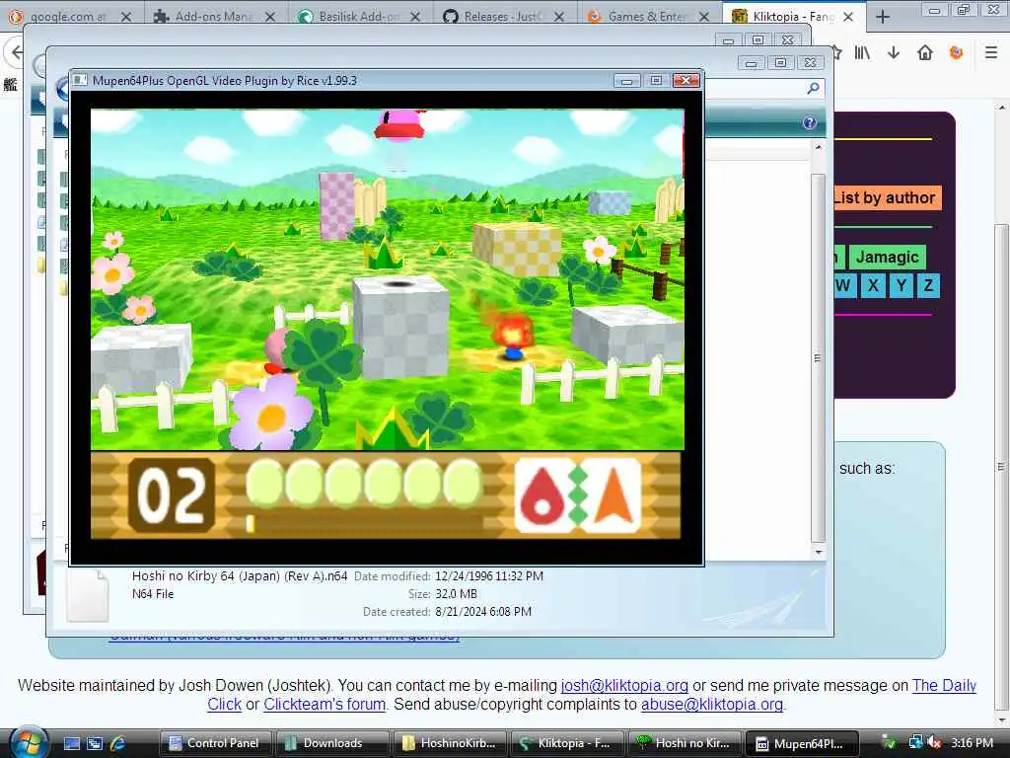Click Explorer scrollbar up arrow
Screen dimensions: 1010x758
[x=818, y=148]
